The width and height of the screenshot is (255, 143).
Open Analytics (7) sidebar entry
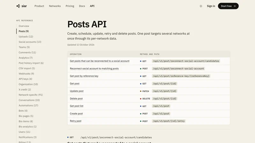[x=25, y=58]
